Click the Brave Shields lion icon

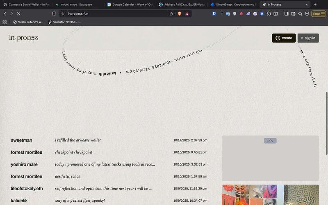pyautogui.click(x=179, y=14)
